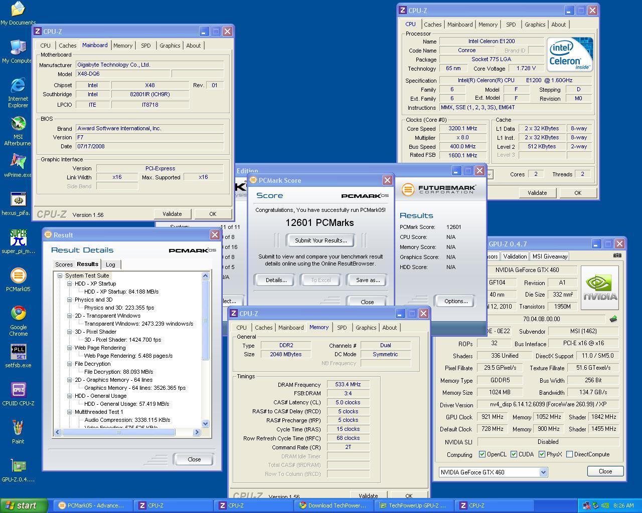Launch the CPUID CPU-Z desktop shortcut
642x513 pixels.
(18, 394)
